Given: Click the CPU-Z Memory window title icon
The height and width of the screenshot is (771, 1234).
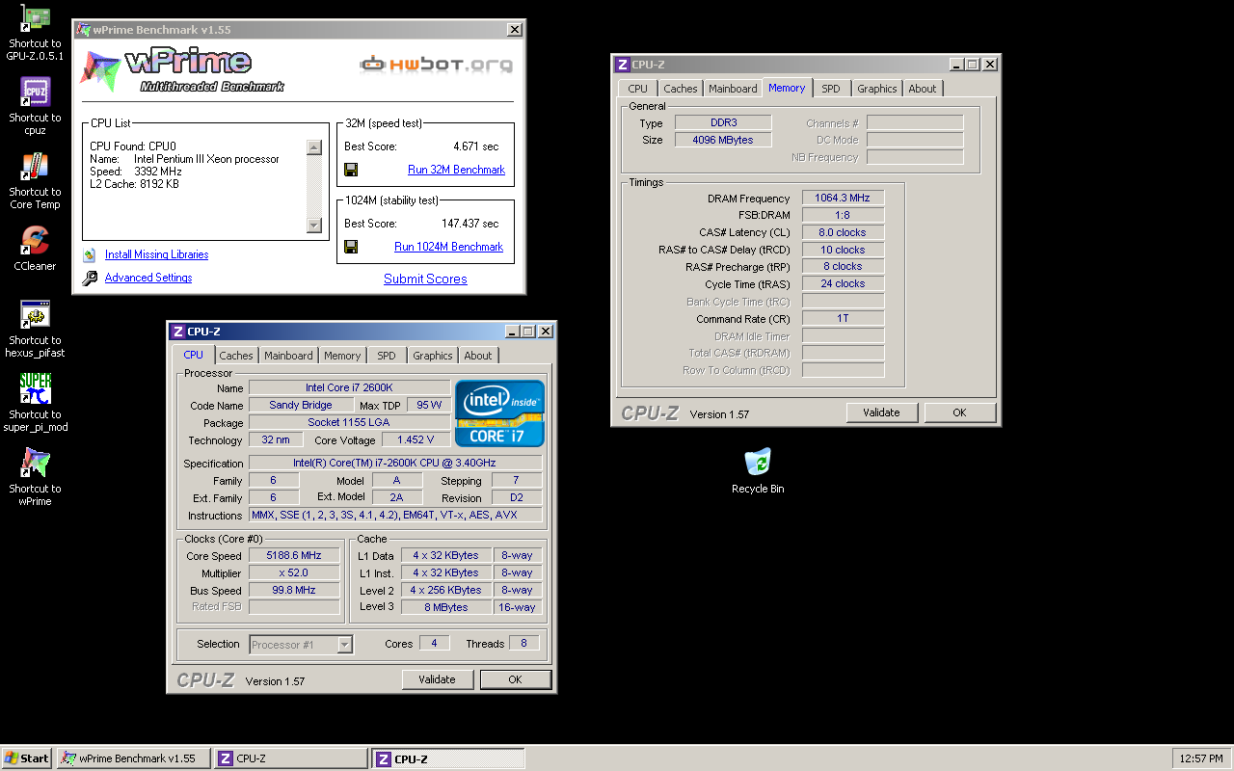Looking at the screenshot, I should point(623,65).
